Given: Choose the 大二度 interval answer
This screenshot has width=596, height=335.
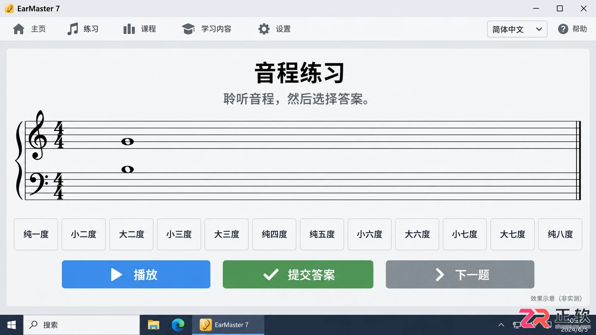Looking at the screenshot, I should click(x=132, y=234).
